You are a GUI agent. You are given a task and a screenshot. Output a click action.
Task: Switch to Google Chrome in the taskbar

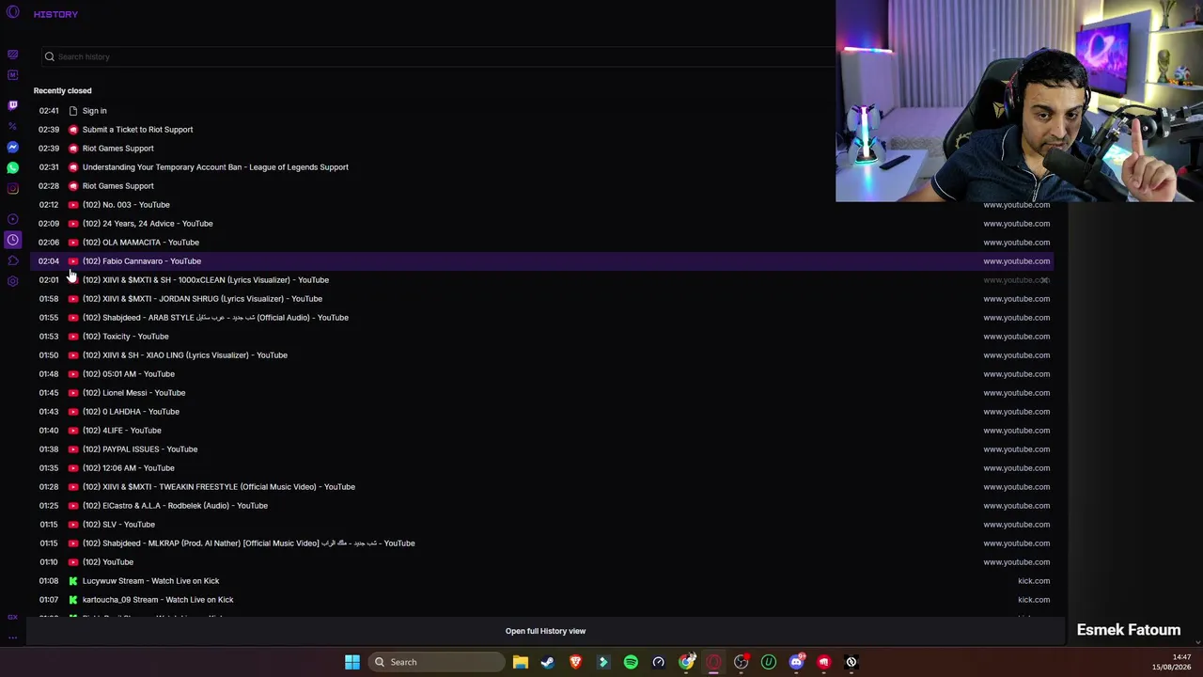coord(687,662)
